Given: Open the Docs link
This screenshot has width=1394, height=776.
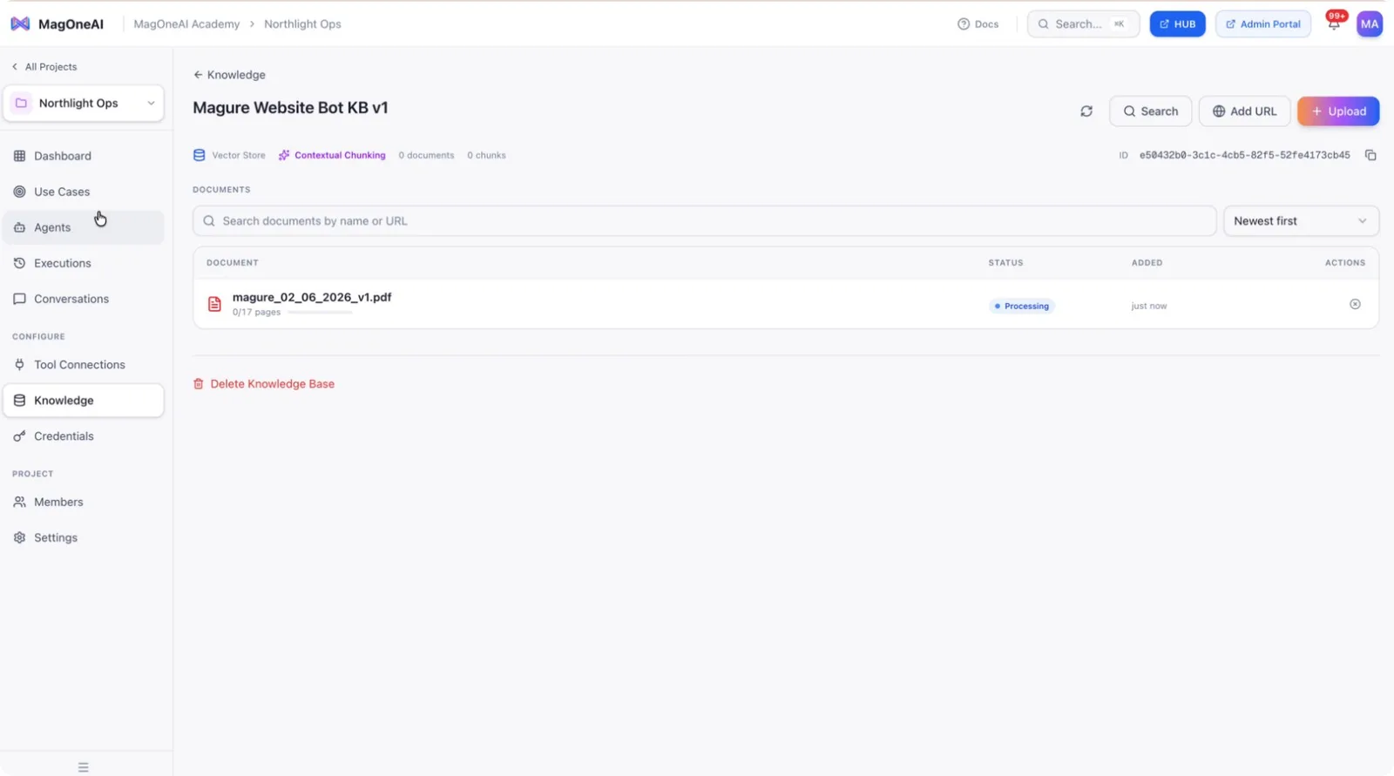Looking at the screenshot, I should click(978, 24).
